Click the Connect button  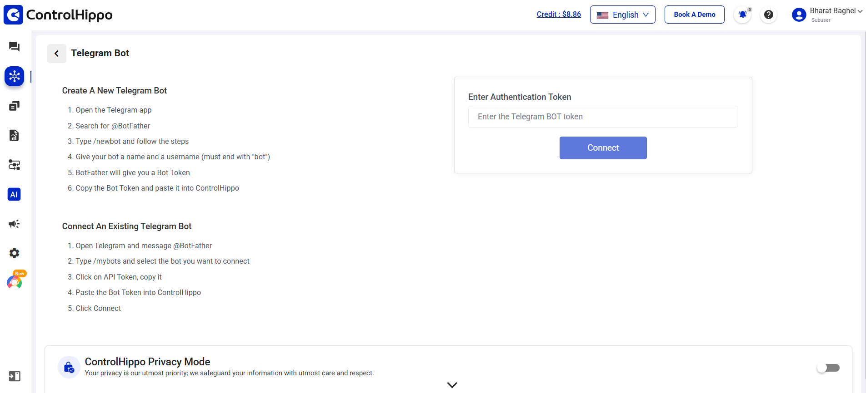coord(603,147)
